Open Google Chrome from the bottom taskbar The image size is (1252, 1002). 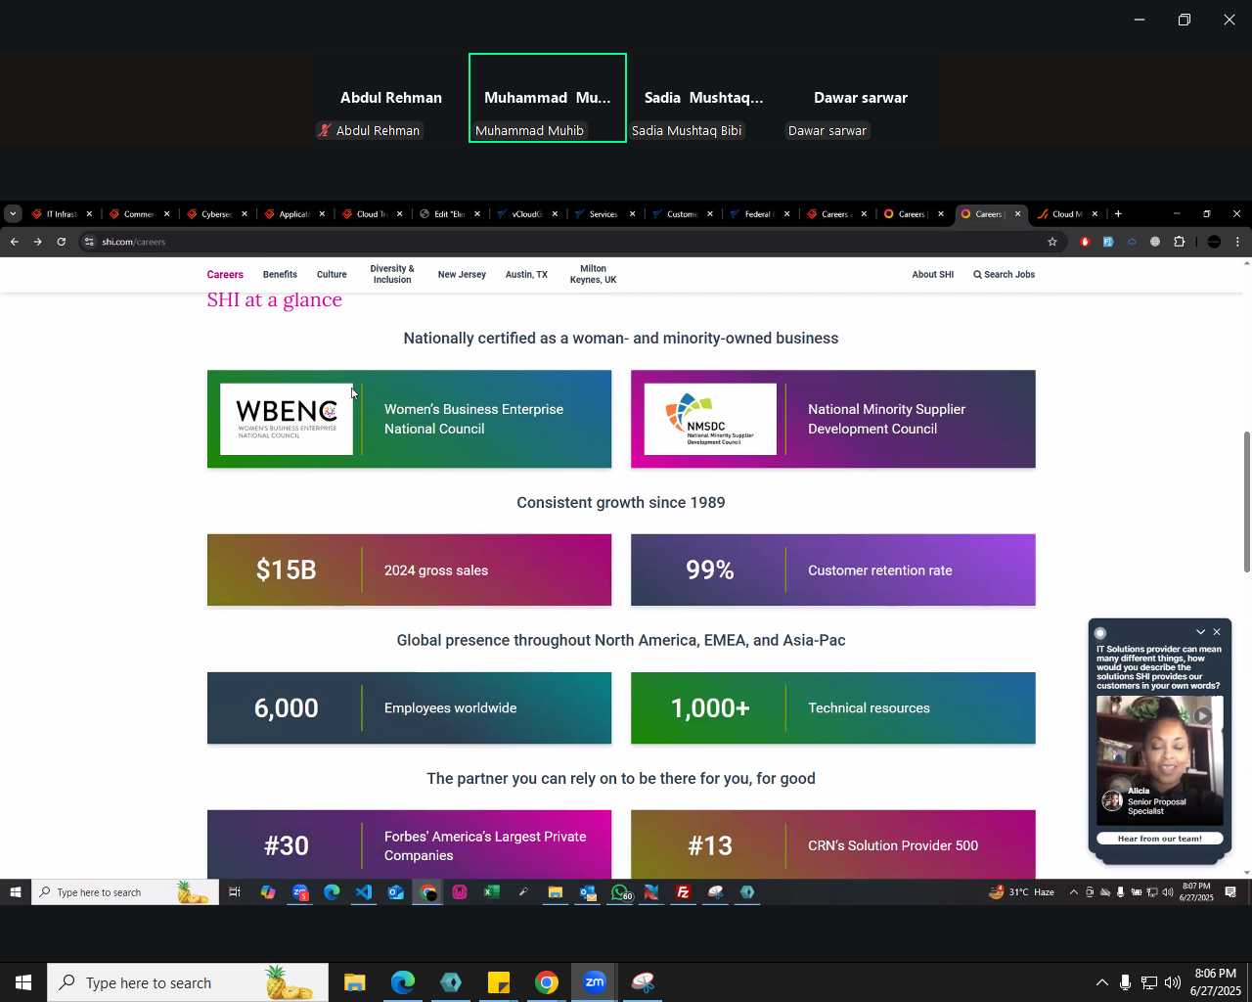point(547,982)
